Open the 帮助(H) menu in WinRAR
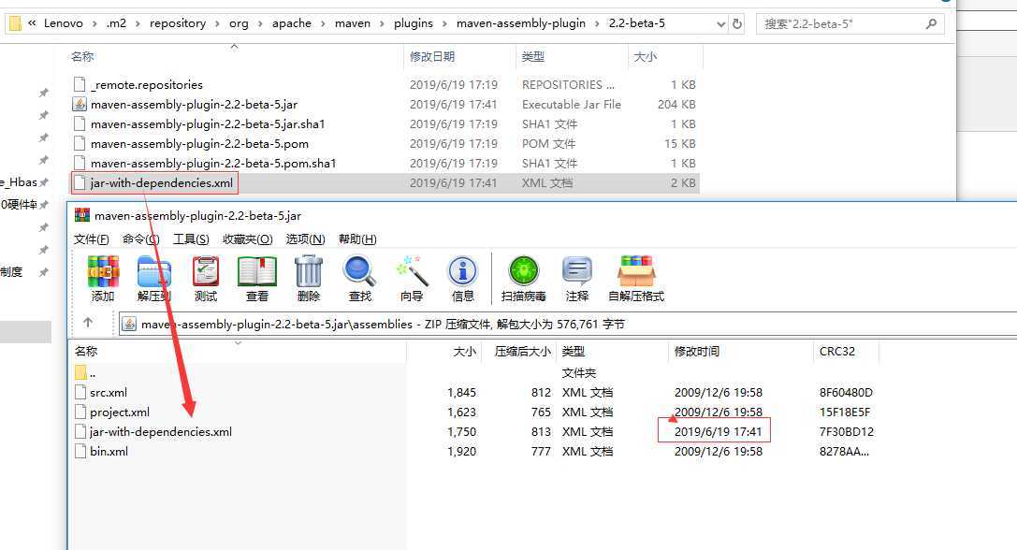 pos(357,239)
